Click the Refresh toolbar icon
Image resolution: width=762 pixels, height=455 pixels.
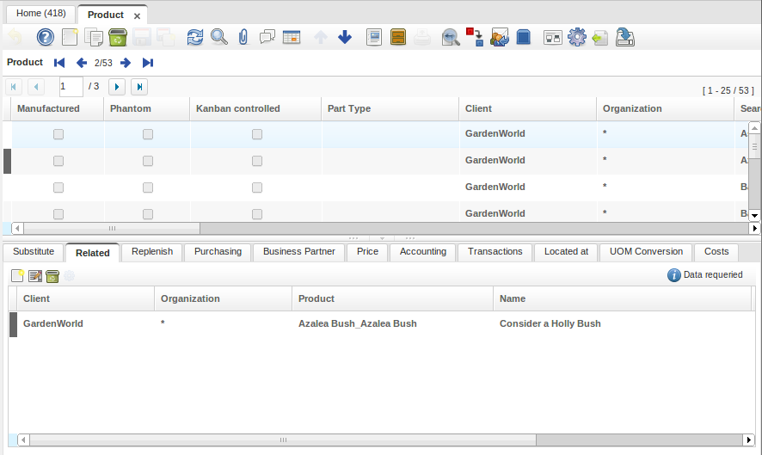point(195,37)
